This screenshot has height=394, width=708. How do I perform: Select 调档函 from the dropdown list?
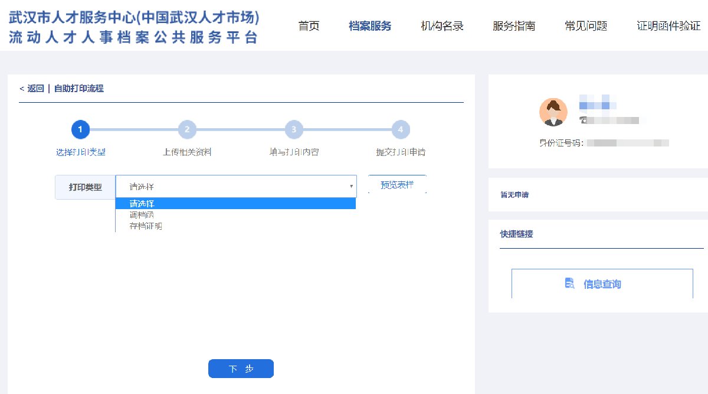pos(142,215)
